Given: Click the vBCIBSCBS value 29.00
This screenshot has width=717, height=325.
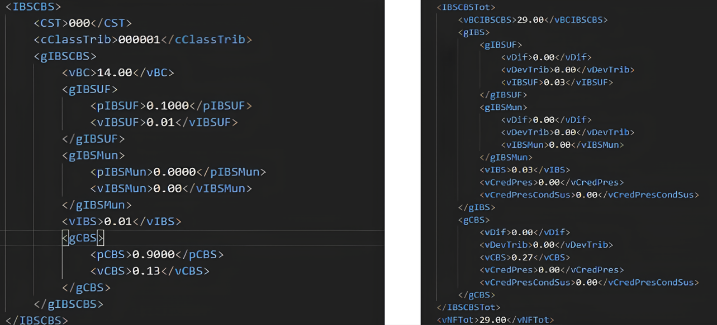Looking at the screenshot, I should pos(530,20).
